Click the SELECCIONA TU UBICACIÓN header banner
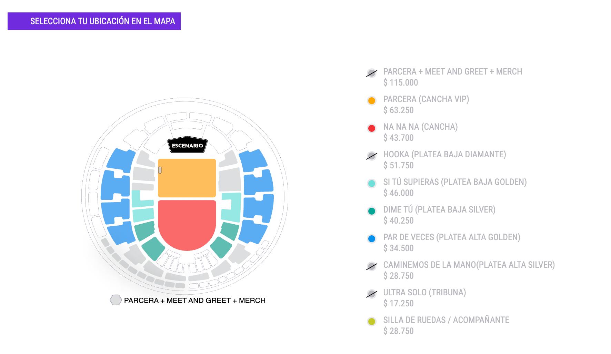The image size is (611, 354). point(102,21)
